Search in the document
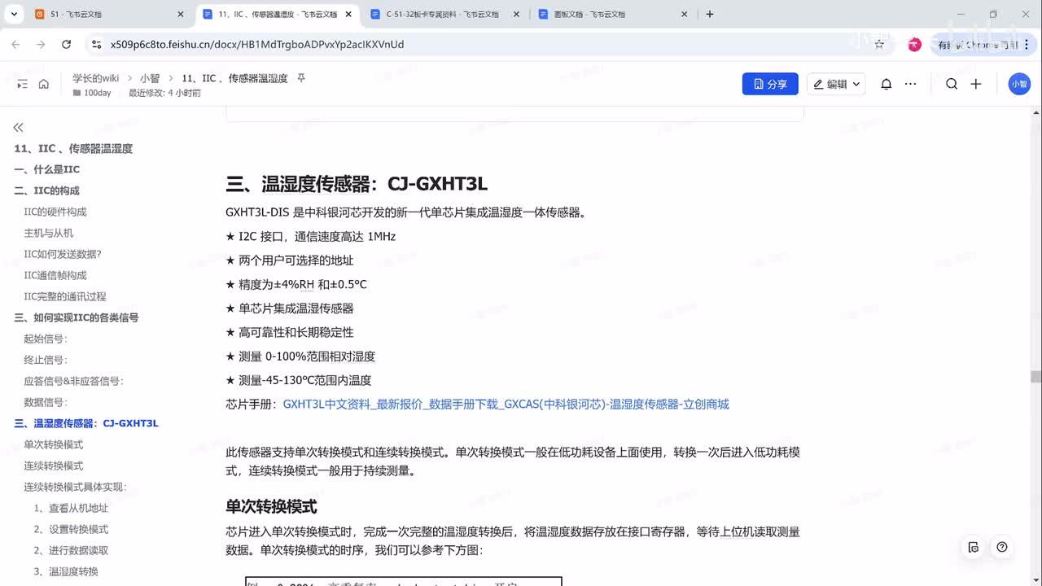The width and height of the screenshot is (1042, 586). tap(952, 84)
